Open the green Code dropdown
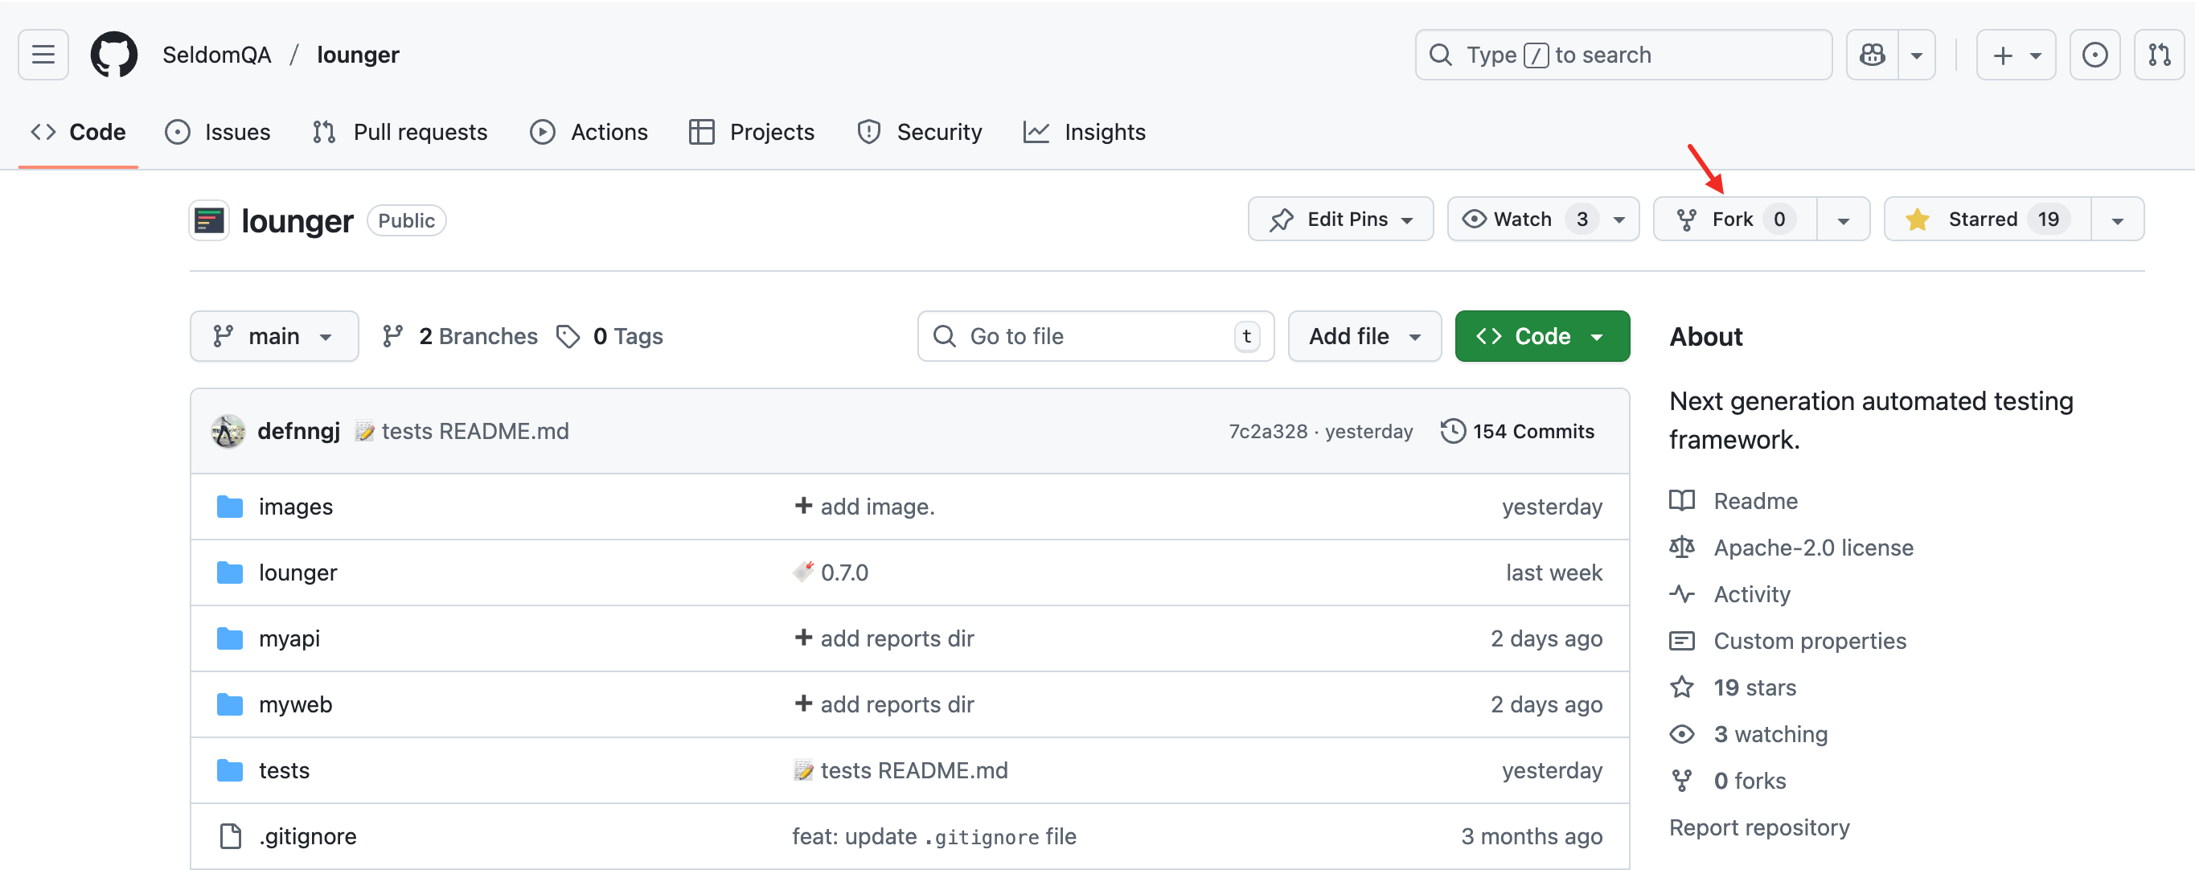This screenshot has width=2195, height=870. pos(1541,337)
